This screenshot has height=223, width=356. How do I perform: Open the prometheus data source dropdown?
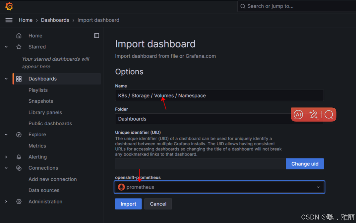219,187
